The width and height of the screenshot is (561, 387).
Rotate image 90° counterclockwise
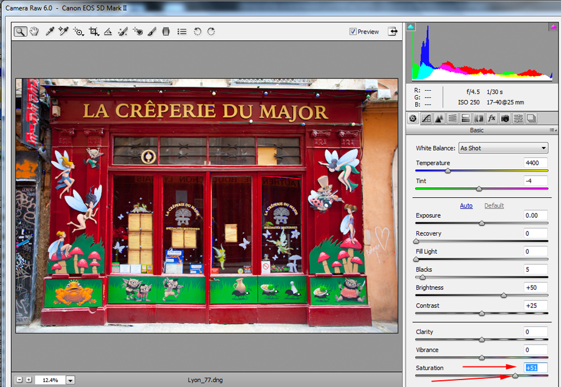click(198, 32)
